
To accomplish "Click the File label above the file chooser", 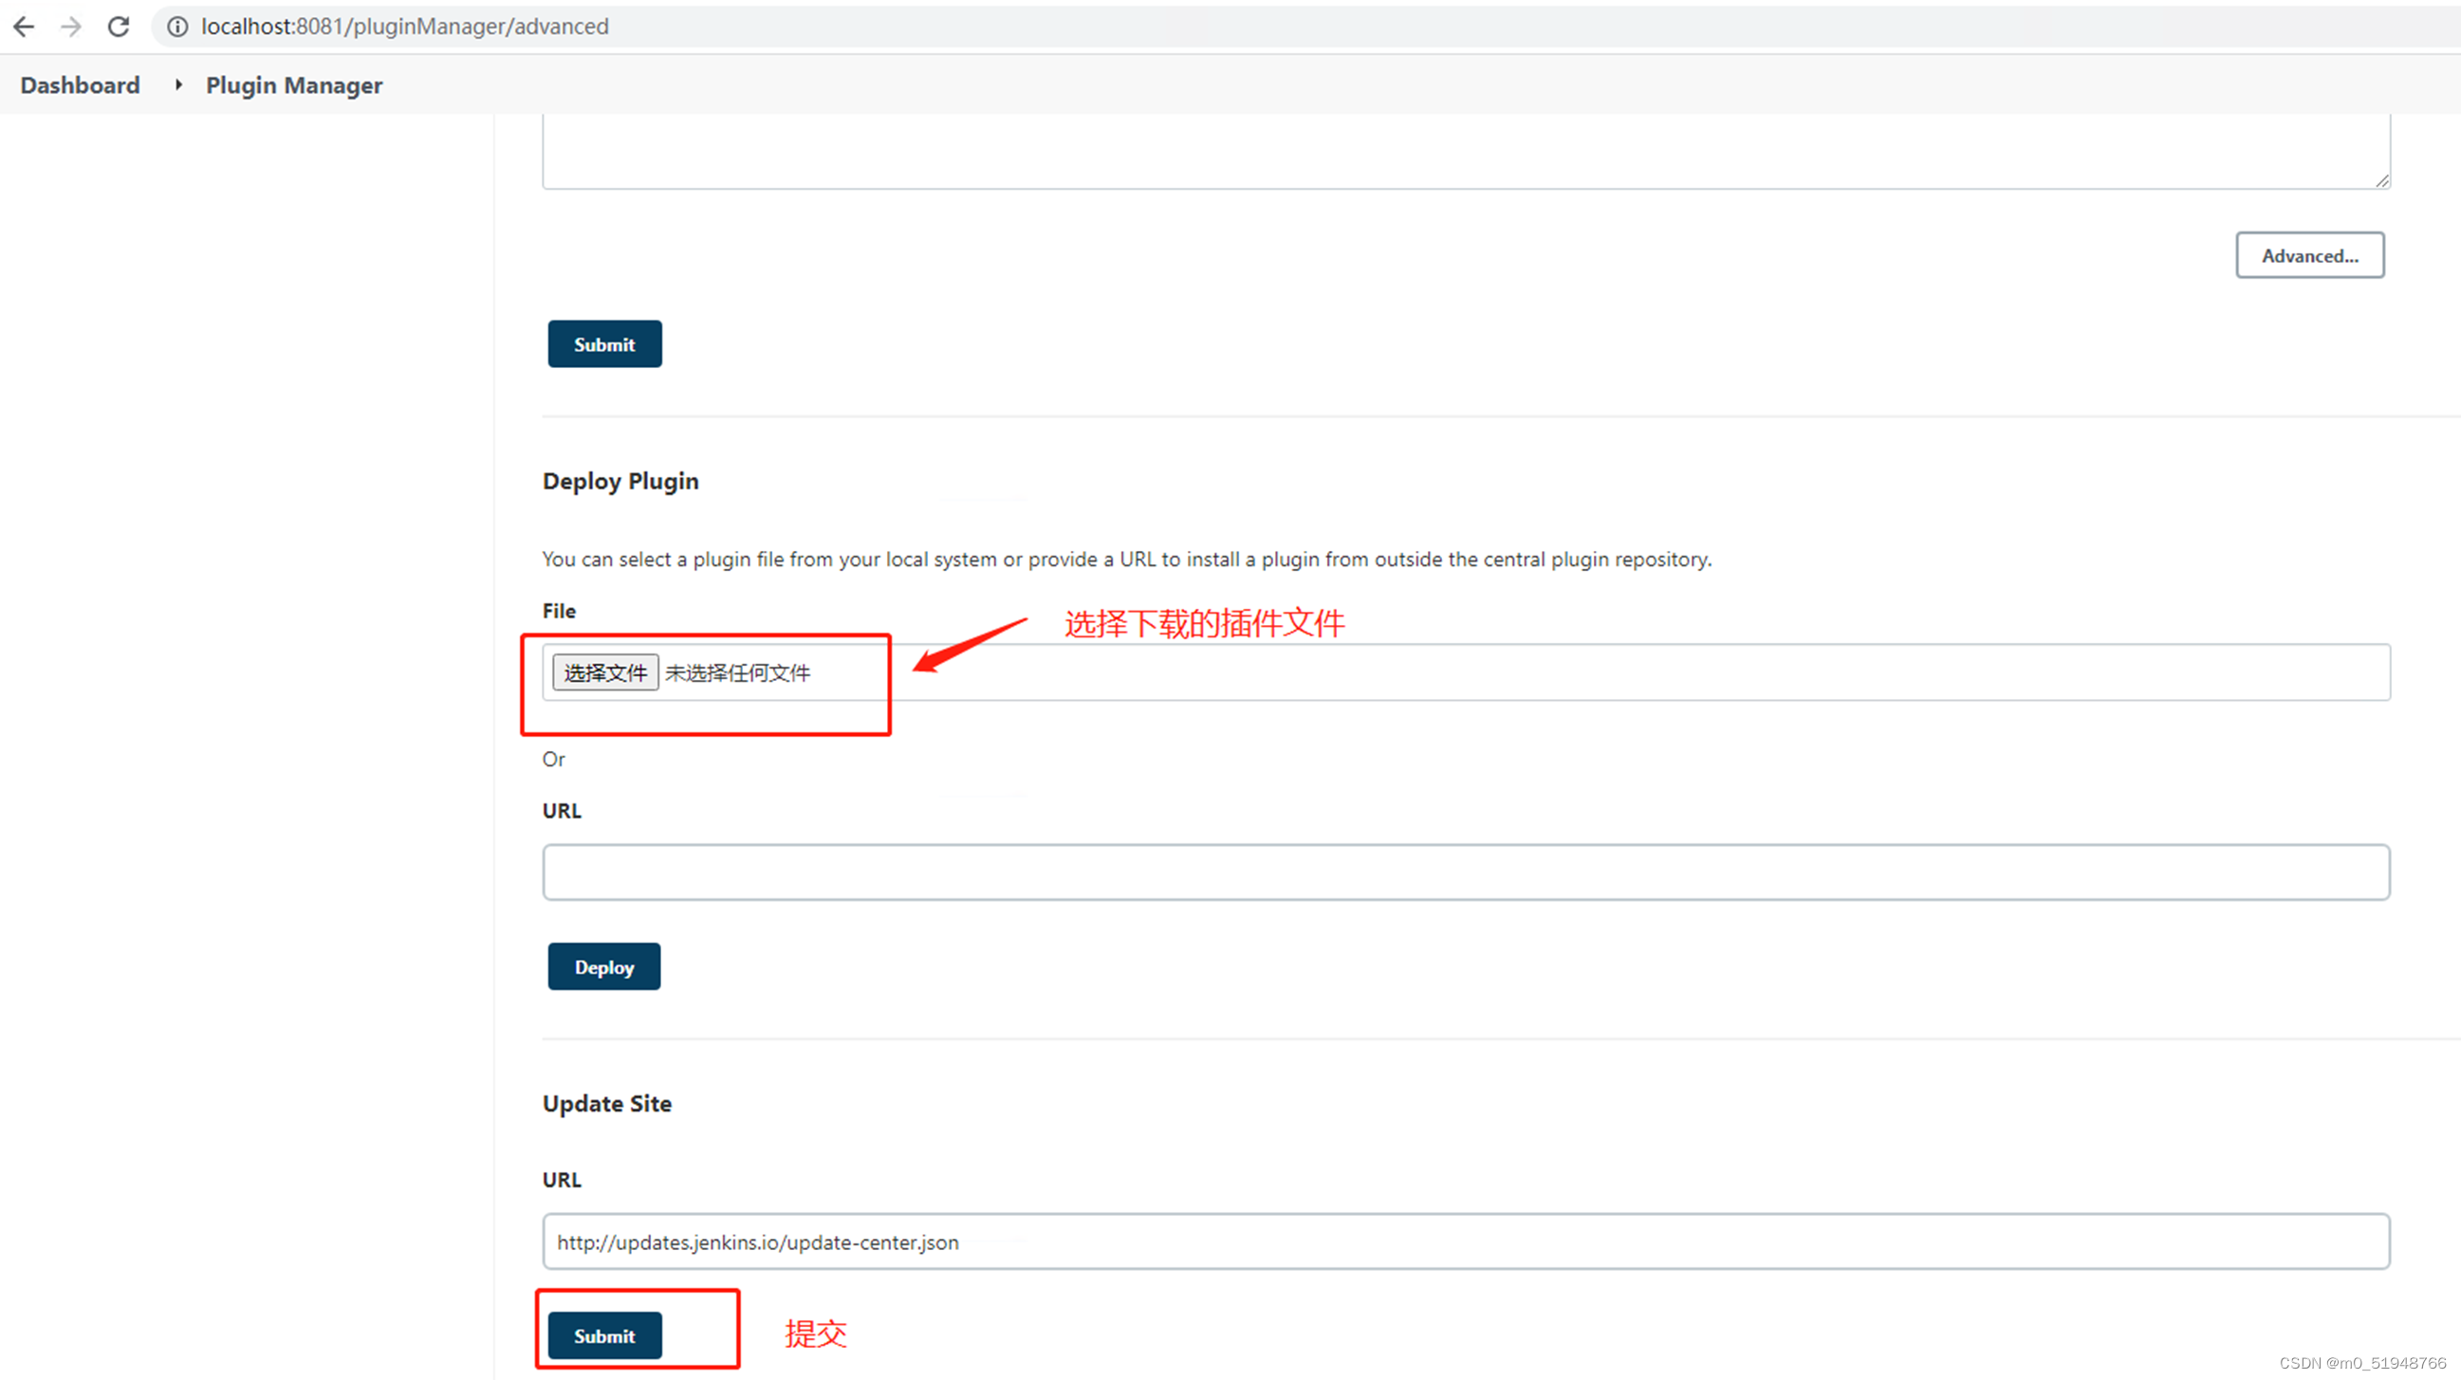I will (559, 610).
